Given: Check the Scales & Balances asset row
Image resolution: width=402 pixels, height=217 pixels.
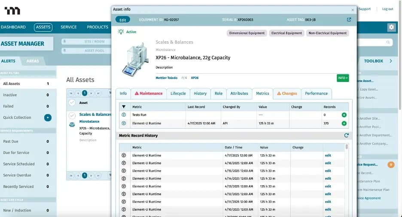Looking at the screenshot, I should [x=72, y=115].
